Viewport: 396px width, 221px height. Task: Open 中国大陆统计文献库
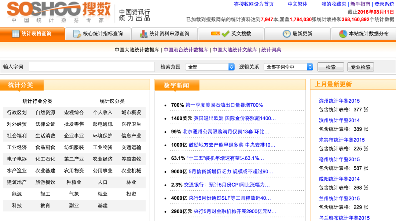[x=235, y=50]
